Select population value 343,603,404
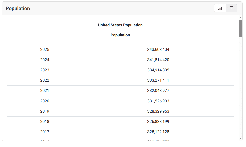The width and height of the screenshot is (246, 147). (158, 50)
